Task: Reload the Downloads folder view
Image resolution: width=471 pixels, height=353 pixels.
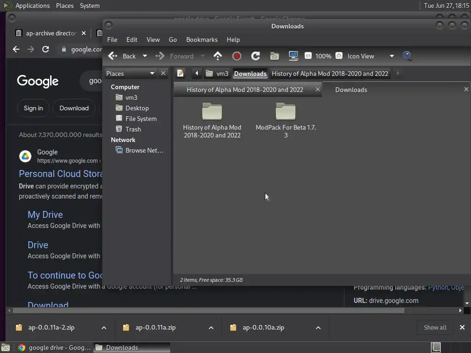Action: click(x=256, y=56)
